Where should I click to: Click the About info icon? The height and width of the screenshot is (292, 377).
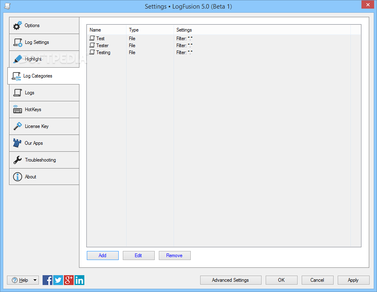17,177
